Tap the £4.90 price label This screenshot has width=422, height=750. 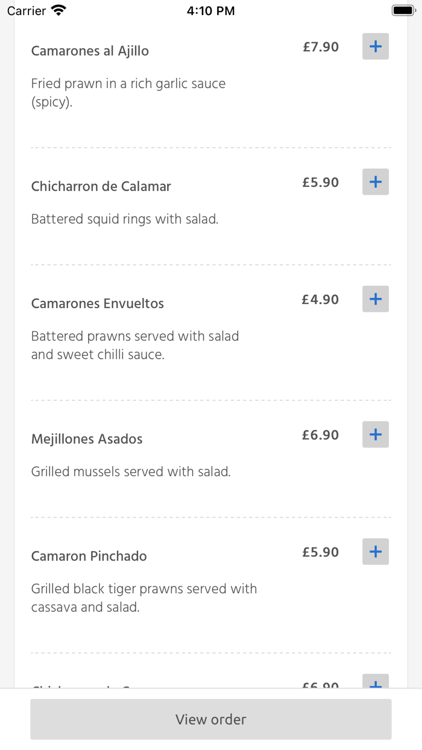pyautogui.click(x=321, y=300)
